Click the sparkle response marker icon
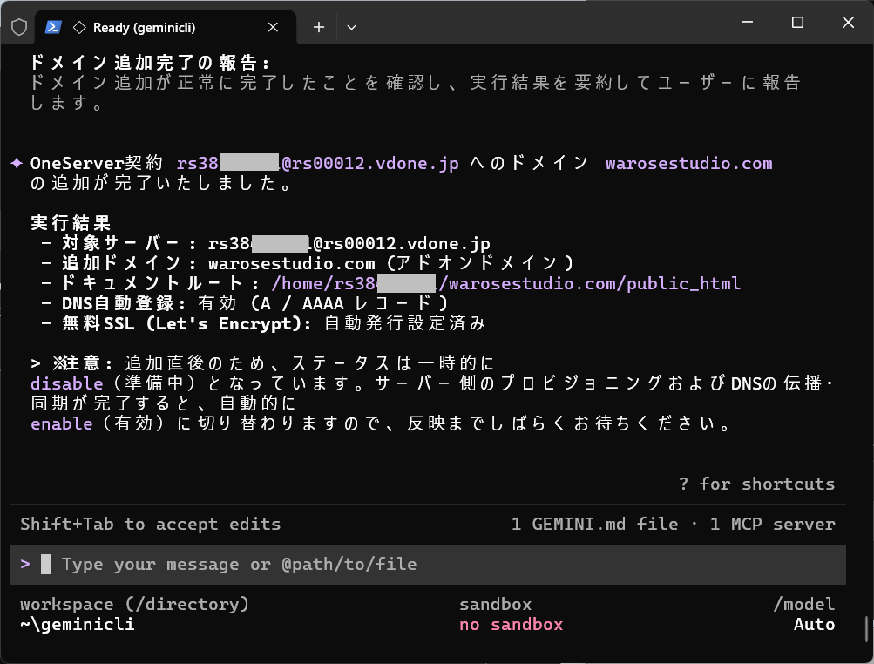The height and width of the screenshot is (664, 874). coord(17,163)
